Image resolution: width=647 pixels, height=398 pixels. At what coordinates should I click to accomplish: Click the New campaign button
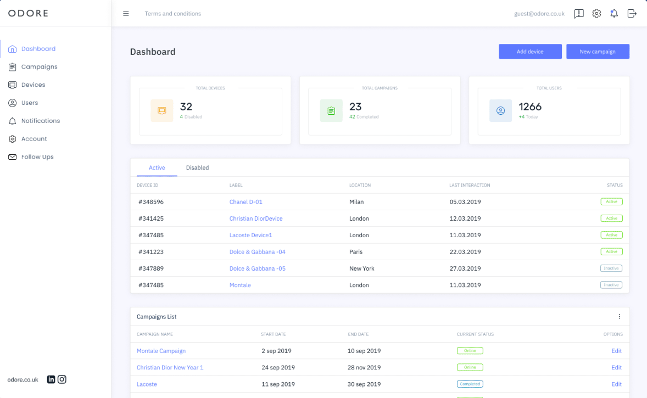click(598, 52)
